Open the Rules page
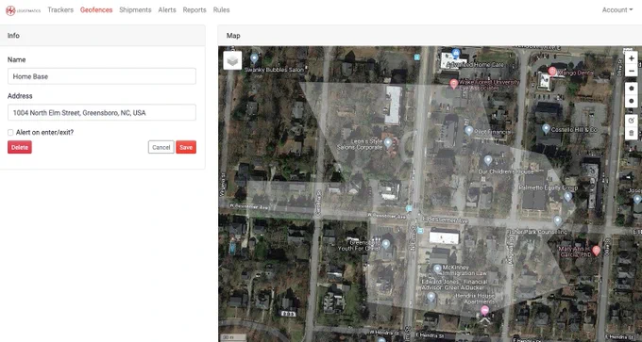This screenshot has width=642, height=342. (x=221, y=10)
